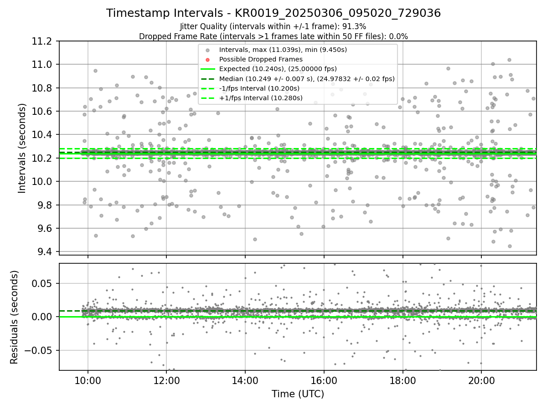Click the red dot marker beside Possible Dropped Frames
Screen dimensions: 547x410
tap(208, 60)
